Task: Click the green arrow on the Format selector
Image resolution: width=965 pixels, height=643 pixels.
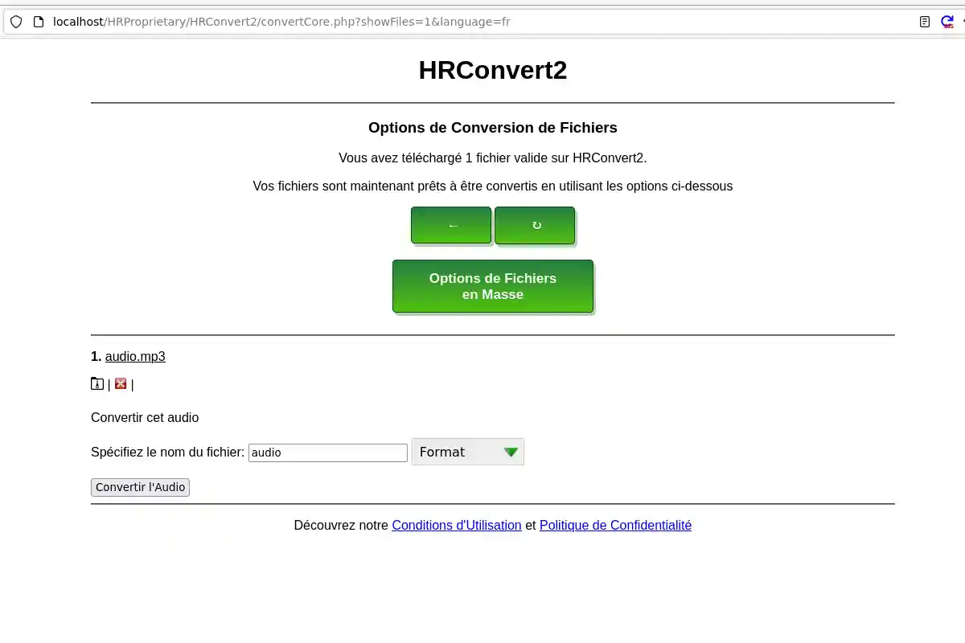Action: tap(511, 452)
